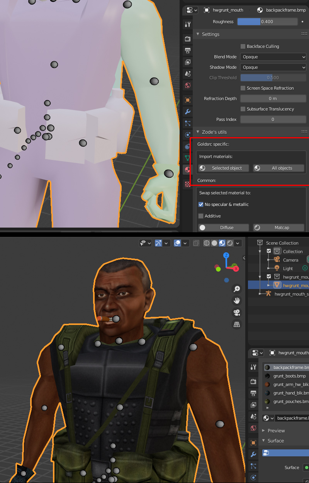This screenshot has width=309, height=483.
Task: Open Object tab in lower properties editor
Action: (x=253, y=443)
